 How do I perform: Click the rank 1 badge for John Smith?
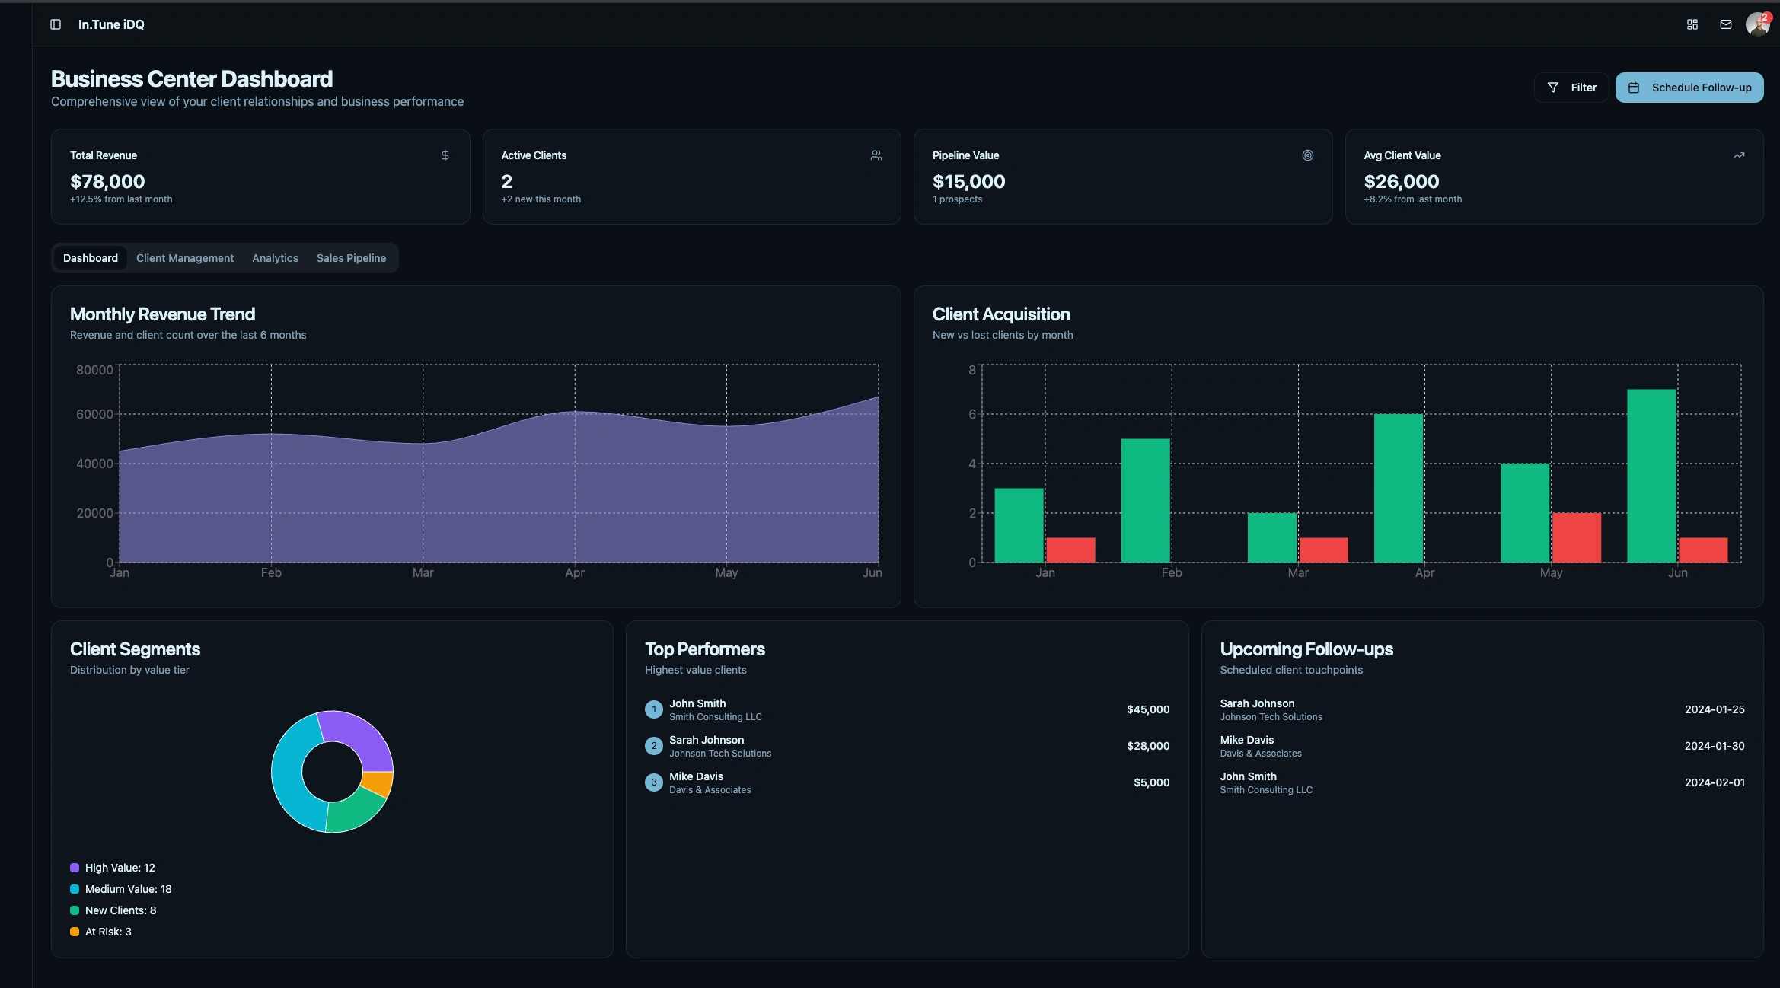point(653,709)
